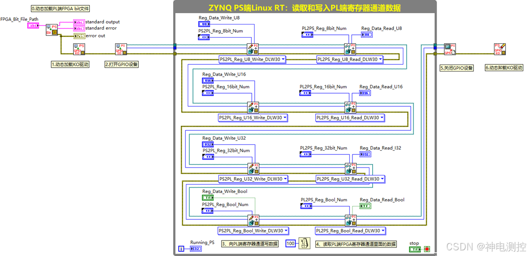The image size is (528, 256).
Task: Click the loop iteration terminal i
Action: [181, 249]
